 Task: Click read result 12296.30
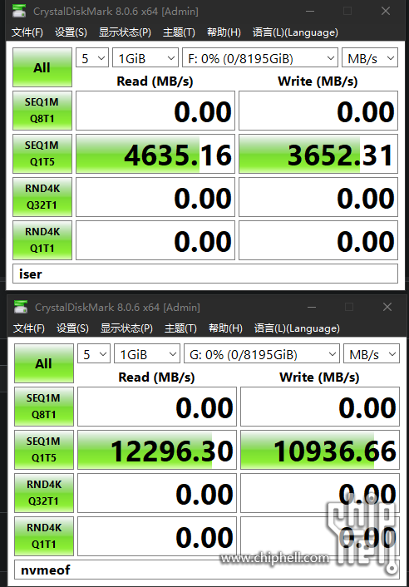pos(157,450)
